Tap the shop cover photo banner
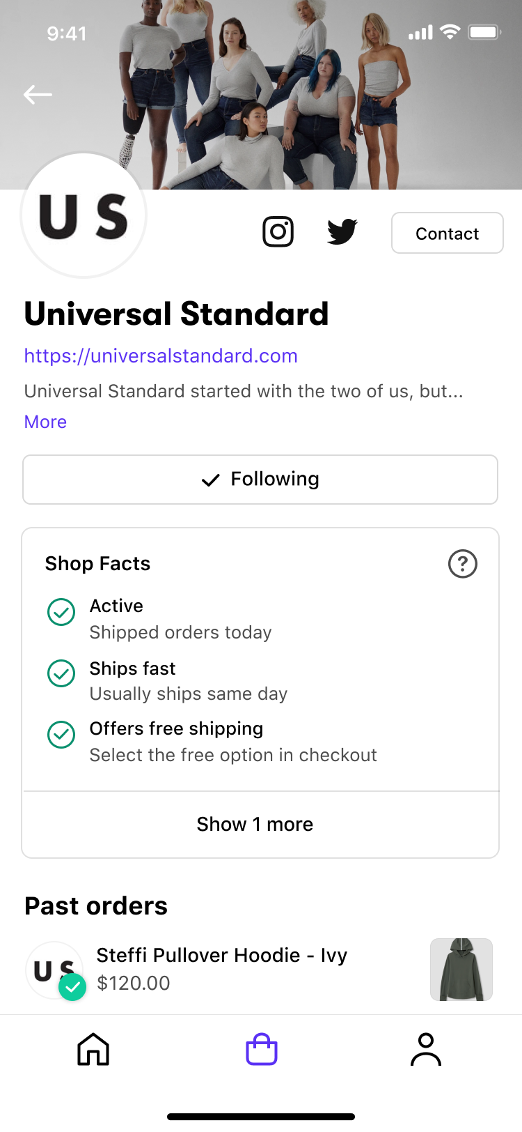 261,95
